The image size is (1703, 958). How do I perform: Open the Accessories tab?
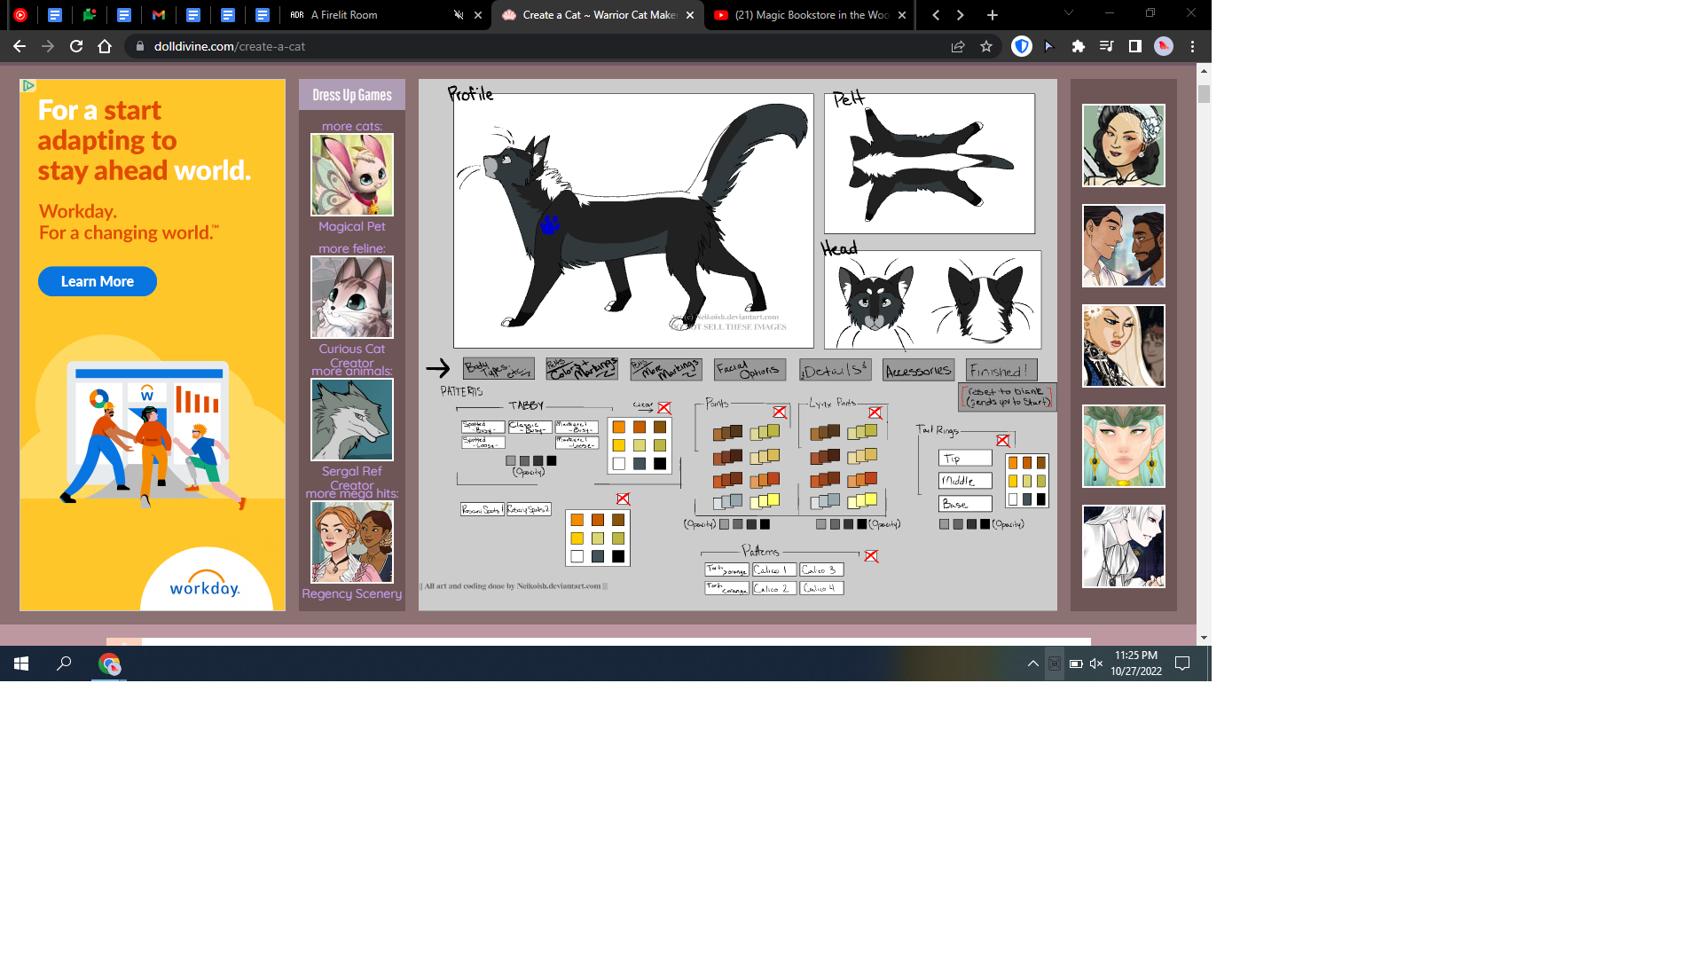click(918, 371)
